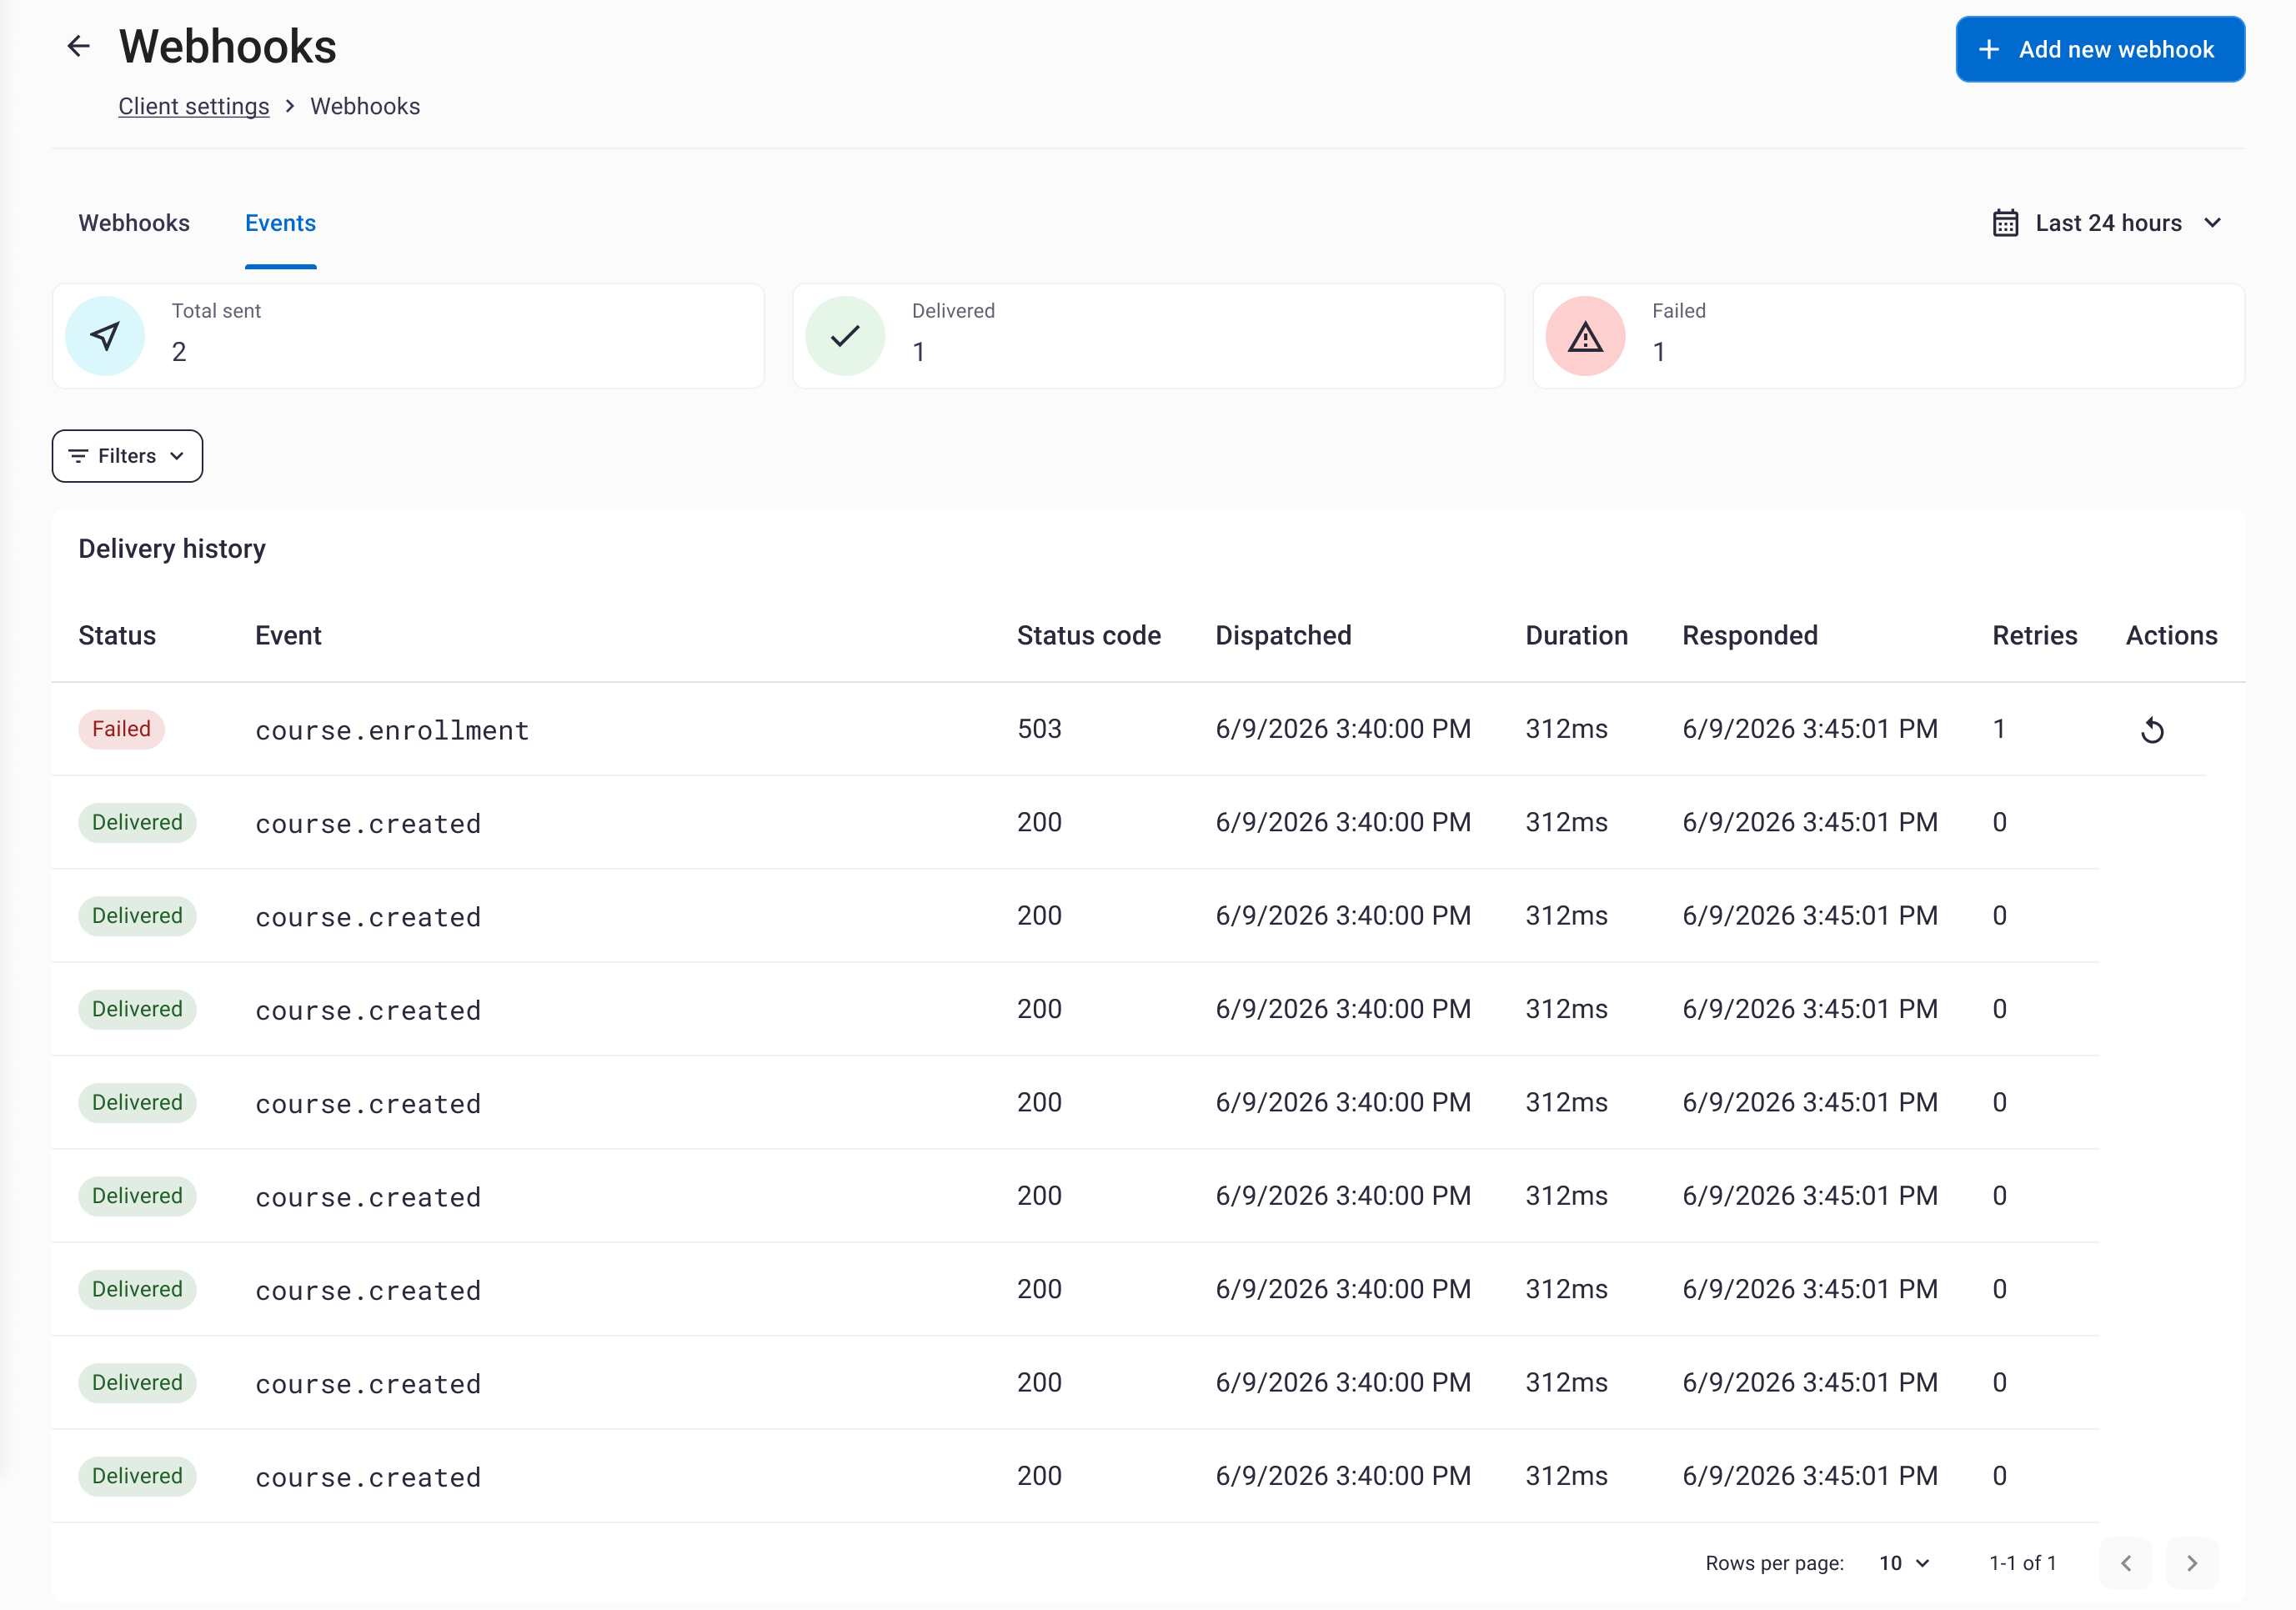This screenshot has height=1610, width=2296.
Task: Retry the failed course.enrollment delivery
Action: (x=2152, y=730)
